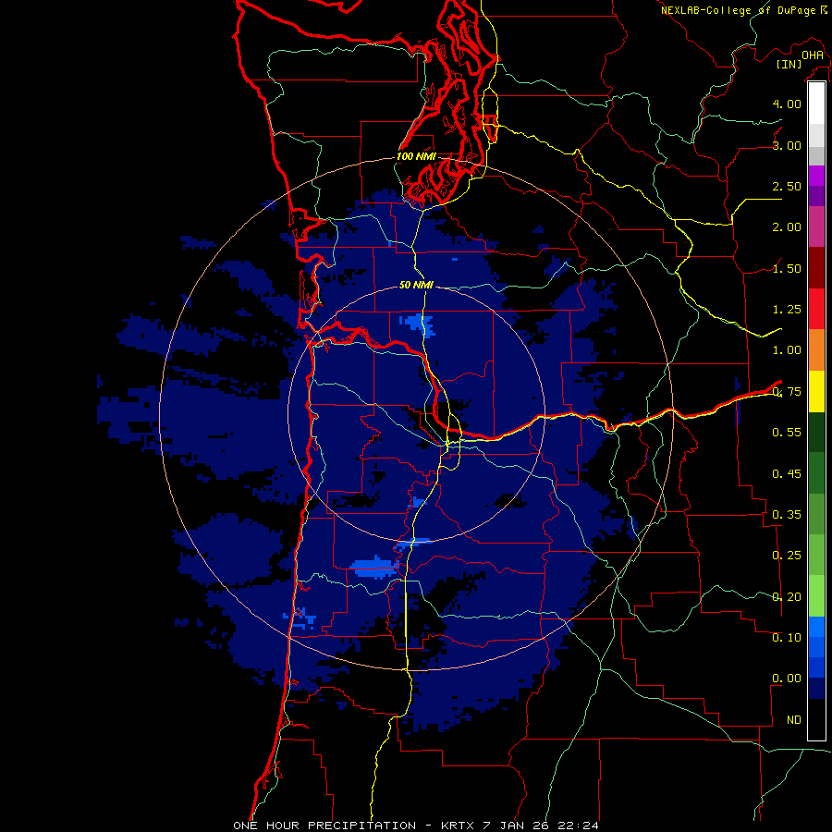Click the green swatch beside 0.45

816,473
